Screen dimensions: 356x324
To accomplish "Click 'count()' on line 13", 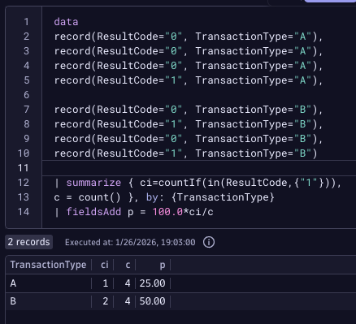I will click(99, 197).
